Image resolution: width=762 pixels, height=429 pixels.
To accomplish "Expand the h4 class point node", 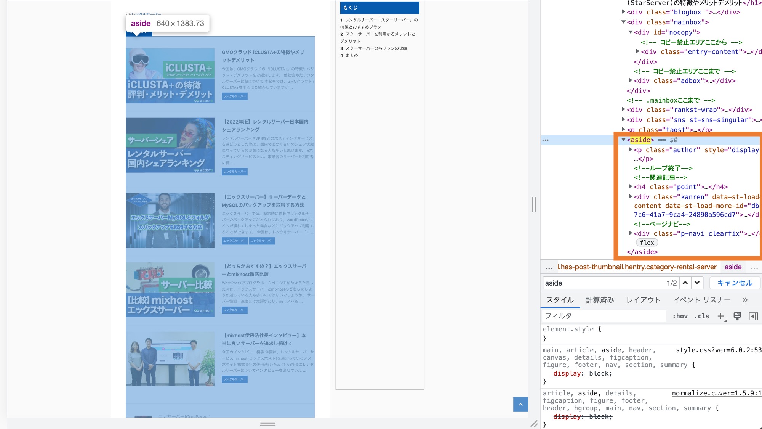I will (x=631, y=186).
